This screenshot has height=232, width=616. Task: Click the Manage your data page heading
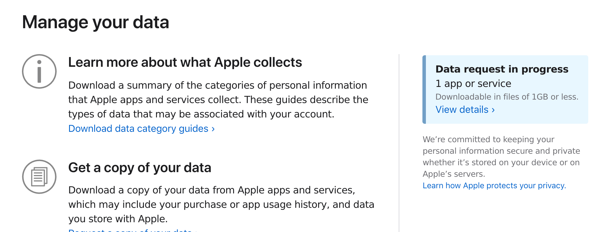(x=96, y=22)
